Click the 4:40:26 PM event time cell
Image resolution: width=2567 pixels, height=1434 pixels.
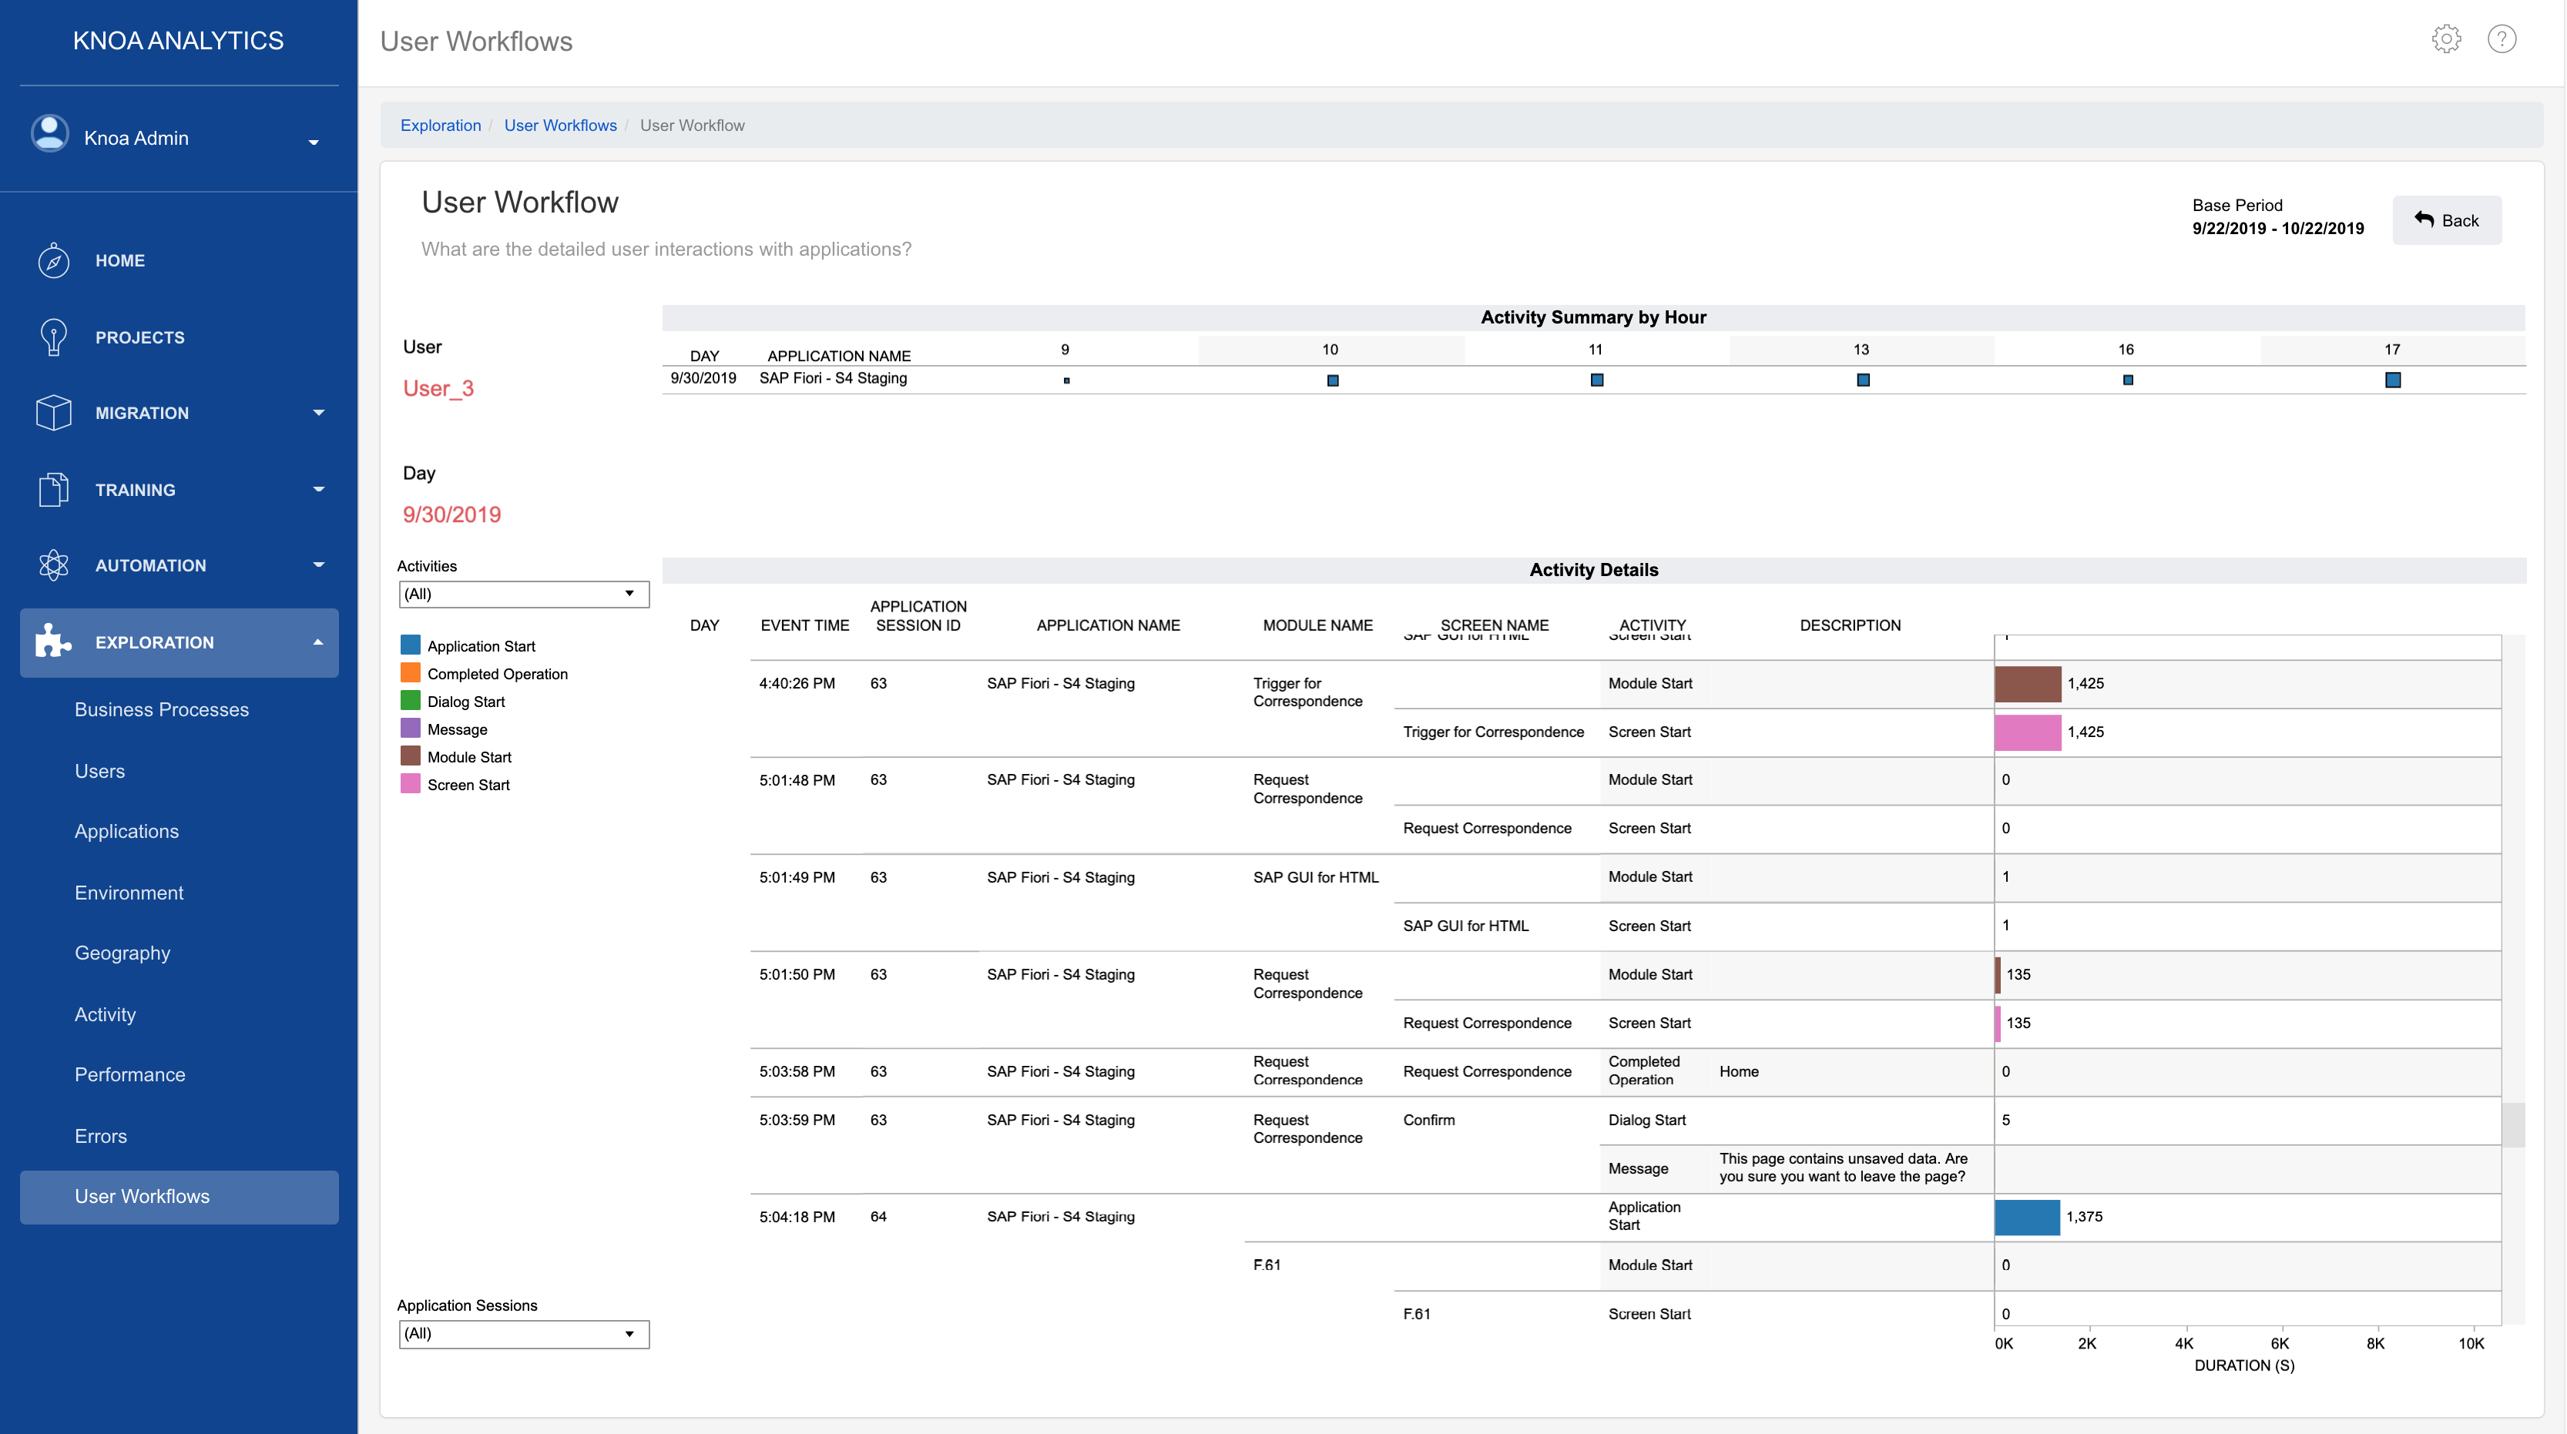pyautogui.click(x=796, y=683)
